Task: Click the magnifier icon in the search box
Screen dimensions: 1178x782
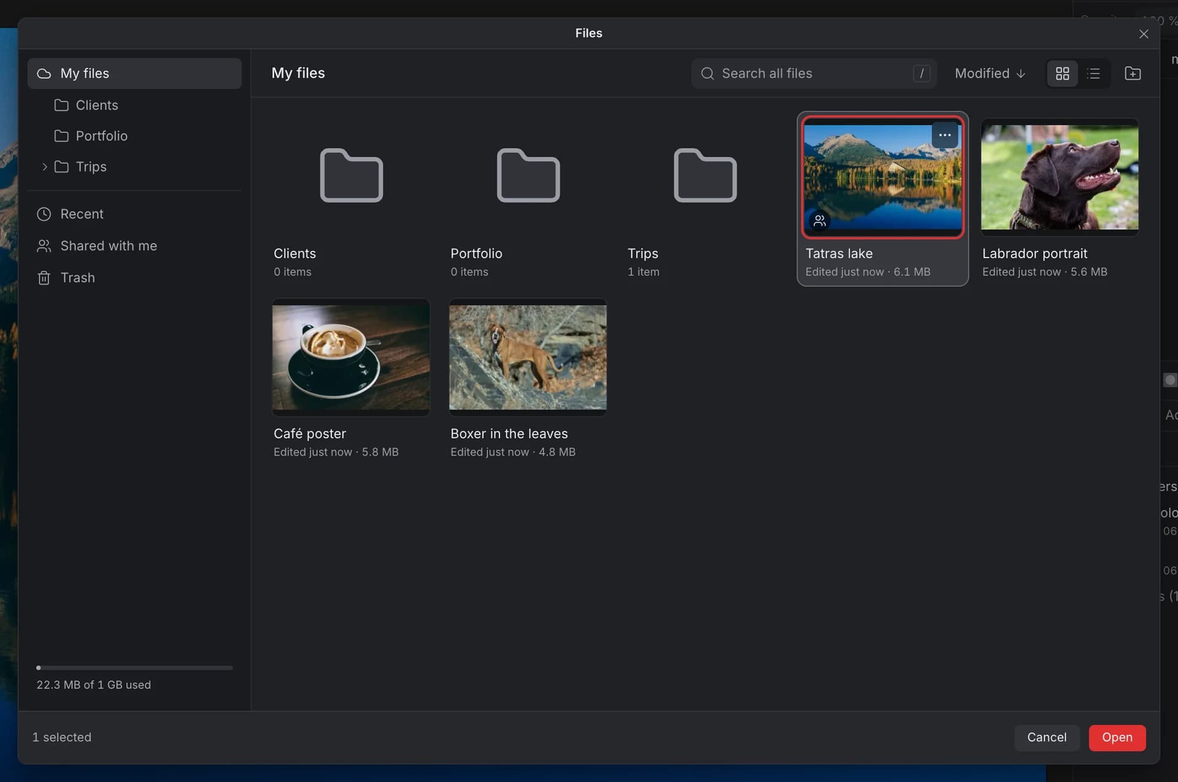Action: (x=707, y=74)
